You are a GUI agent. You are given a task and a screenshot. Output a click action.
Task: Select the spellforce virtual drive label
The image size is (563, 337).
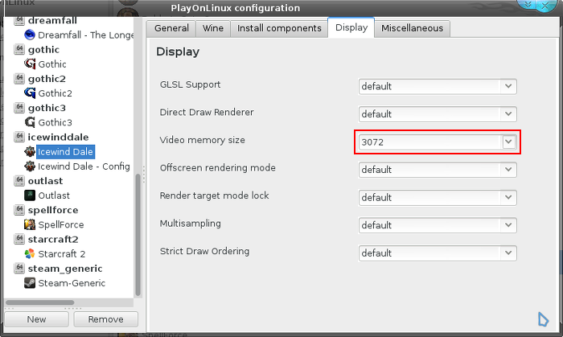tap(53, 210)
